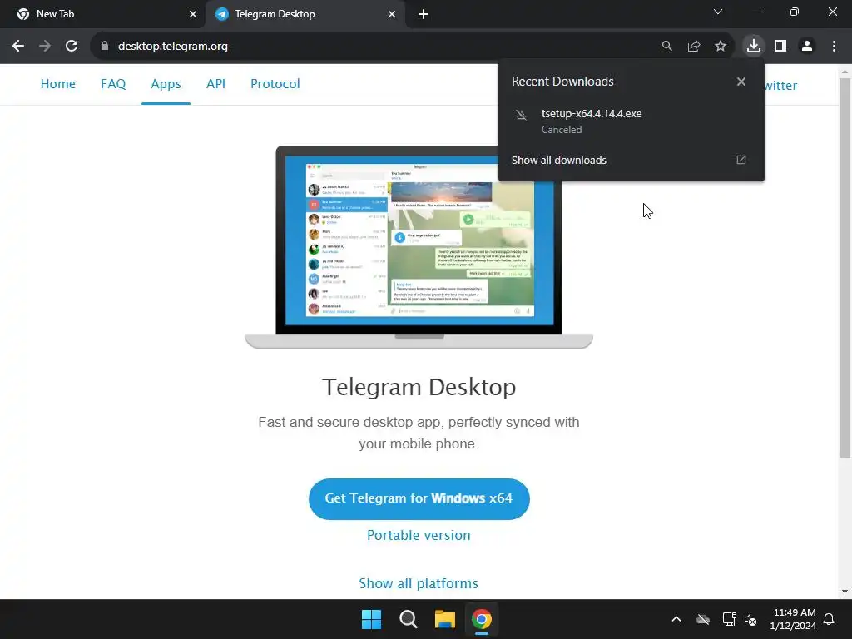This screenshot has height=639, width=852.
Task: Open File Explorer from the taskbar
Action: coord(444,619)
